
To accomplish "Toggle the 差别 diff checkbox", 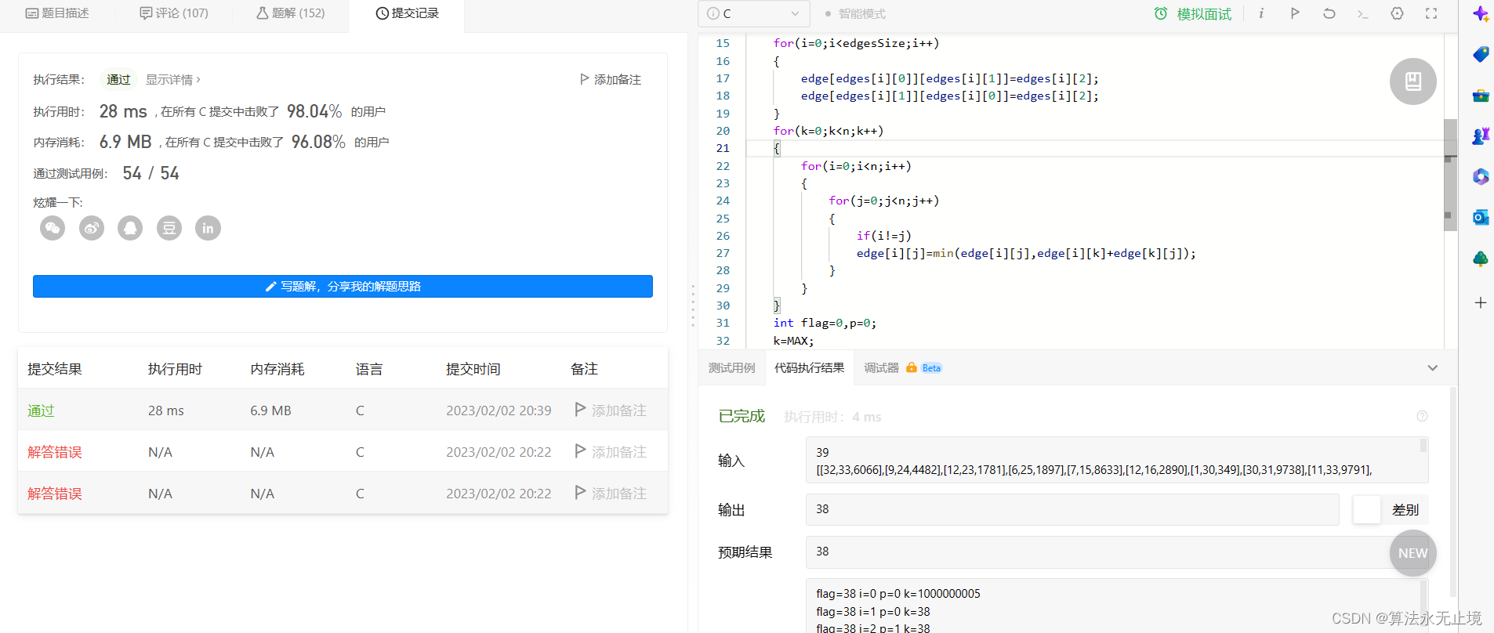I will pos(1366,510).
